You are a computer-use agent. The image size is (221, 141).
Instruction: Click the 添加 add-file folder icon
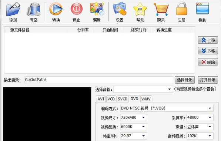point(13,9)
